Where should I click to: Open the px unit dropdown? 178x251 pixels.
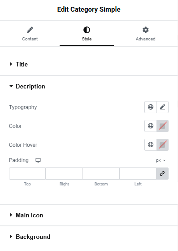(x=161, y=160)
